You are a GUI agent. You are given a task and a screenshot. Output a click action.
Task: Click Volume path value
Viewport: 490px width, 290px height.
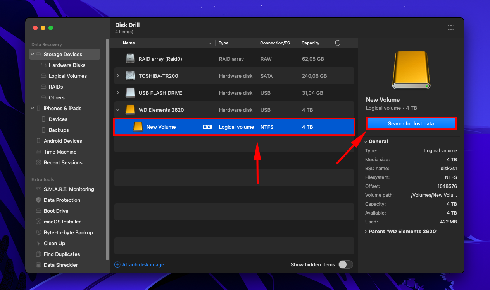pyautogui.click(x=434, y=195)
